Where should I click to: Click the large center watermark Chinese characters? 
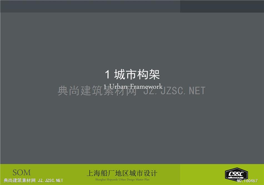coord(97,91)
